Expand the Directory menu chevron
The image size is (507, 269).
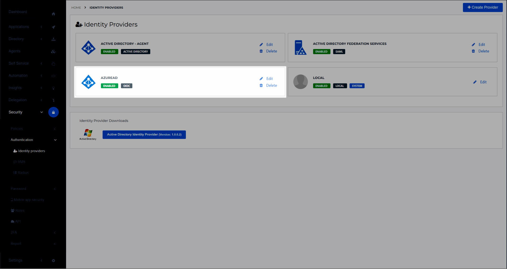point(41,39)
